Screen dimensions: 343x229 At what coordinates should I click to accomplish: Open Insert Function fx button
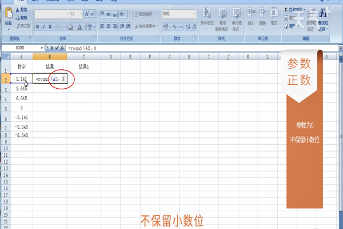pos(62,48)
